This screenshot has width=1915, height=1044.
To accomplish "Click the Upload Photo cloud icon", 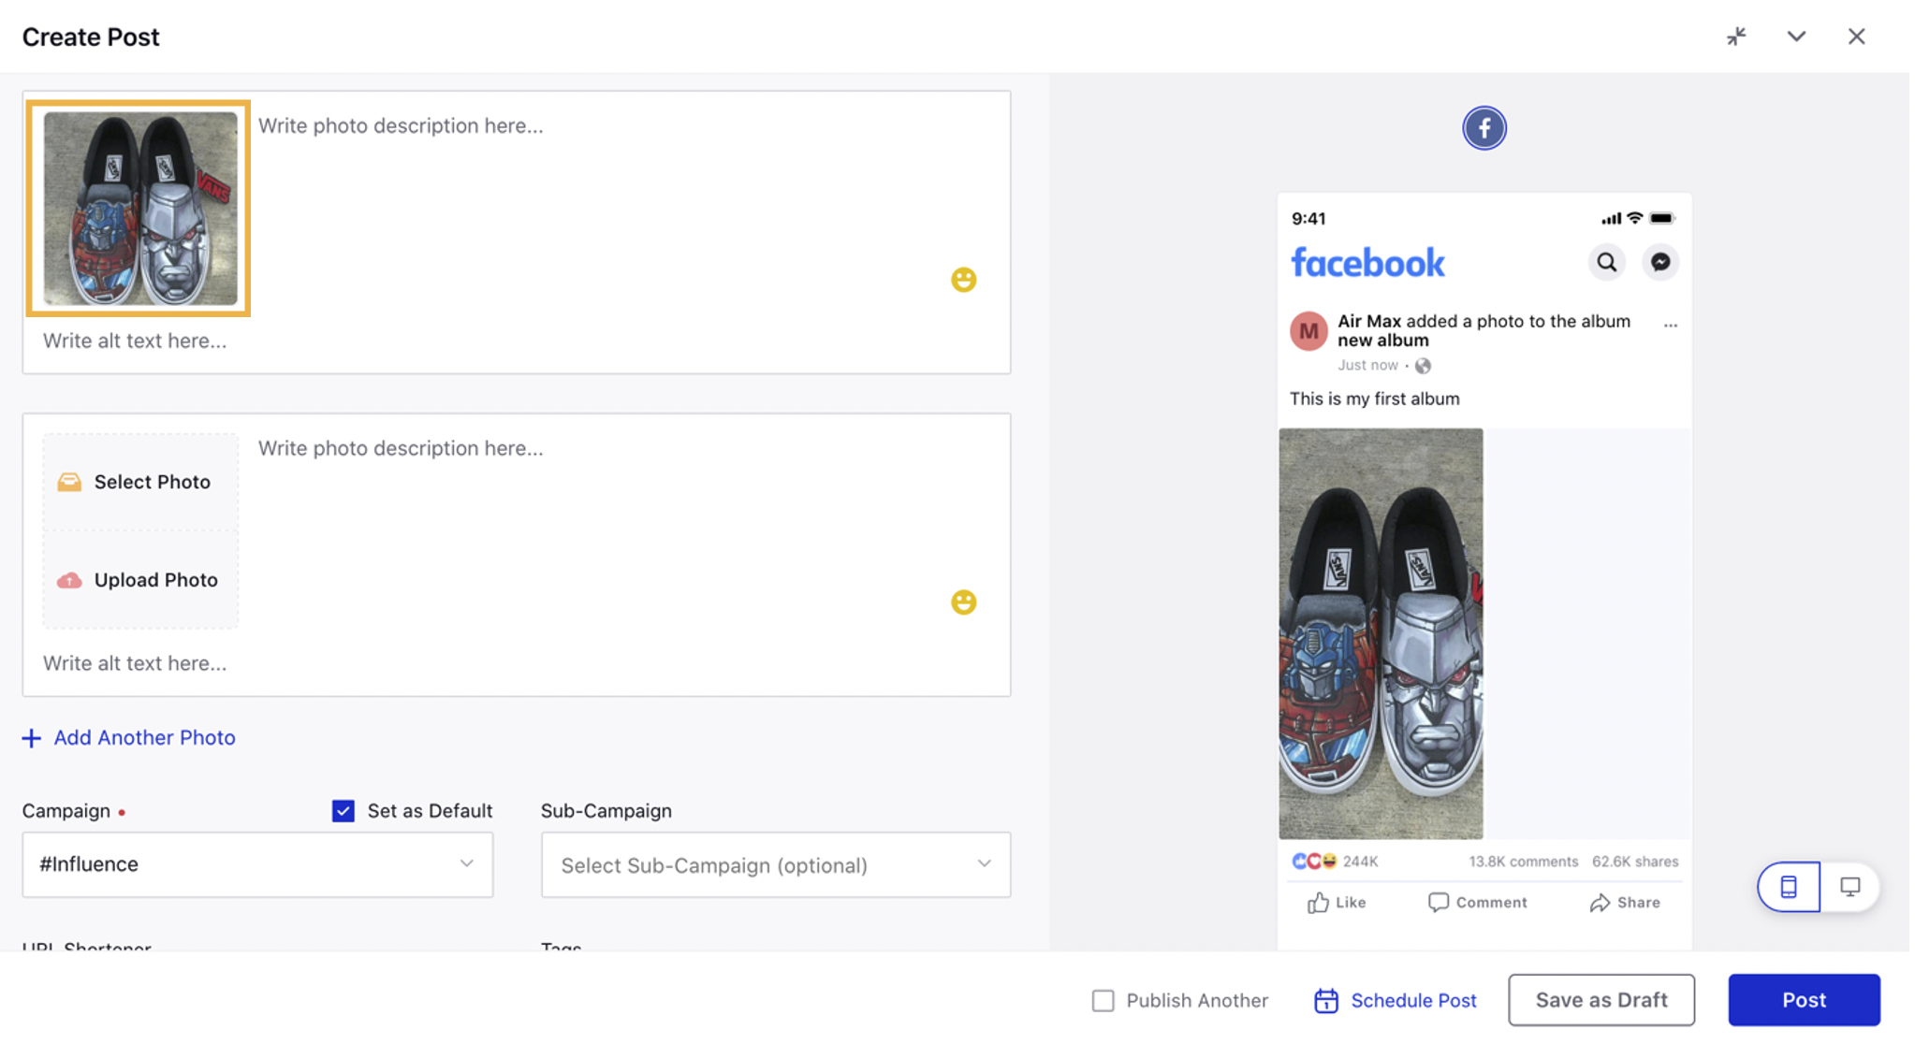I will [x=69, y=580].
